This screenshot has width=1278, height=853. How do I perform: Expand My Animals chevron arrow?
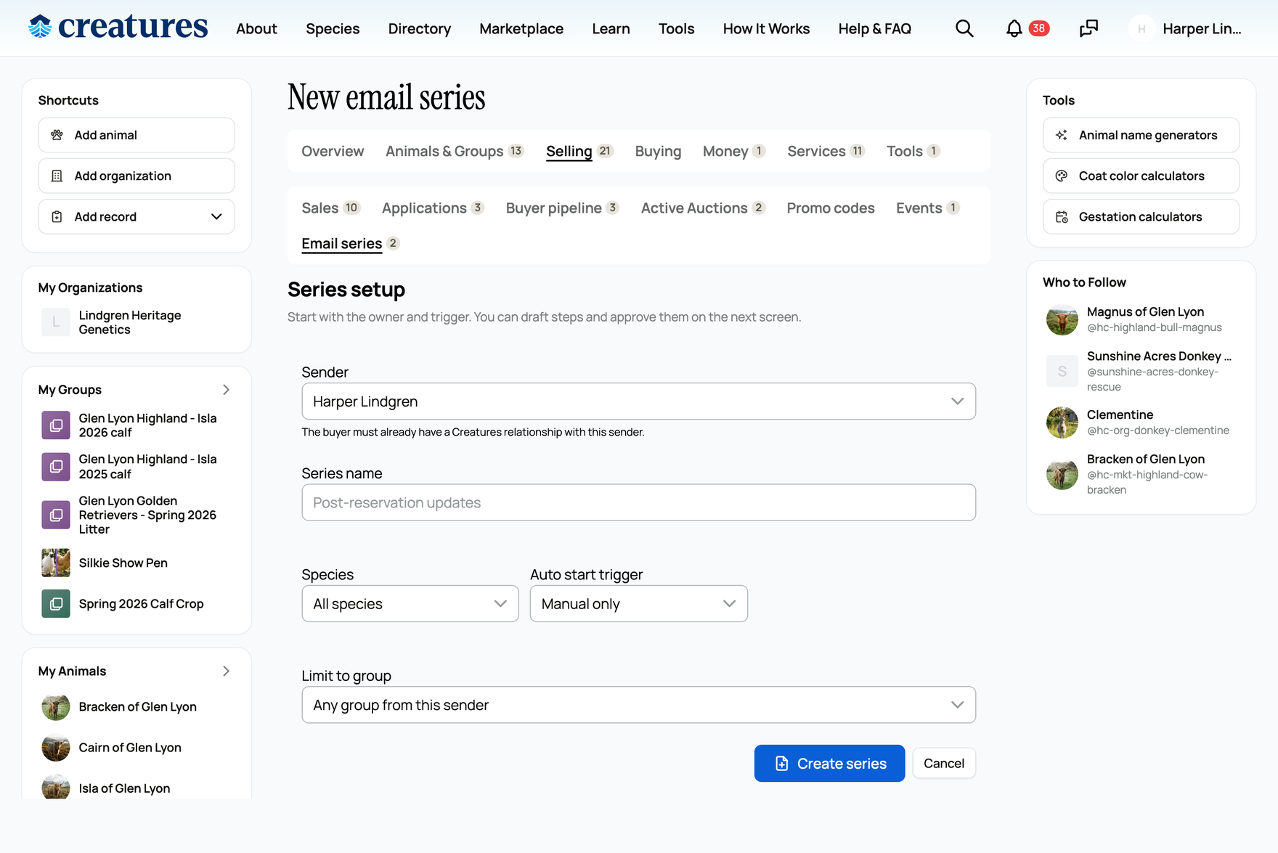click(x=226, y=672)
